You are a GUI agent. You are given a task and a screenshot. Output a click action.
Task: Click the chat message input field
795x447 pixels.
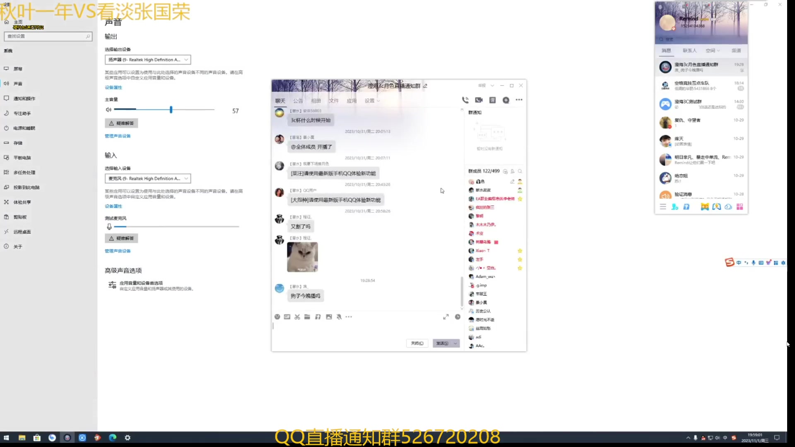click(x=367, y=329)
